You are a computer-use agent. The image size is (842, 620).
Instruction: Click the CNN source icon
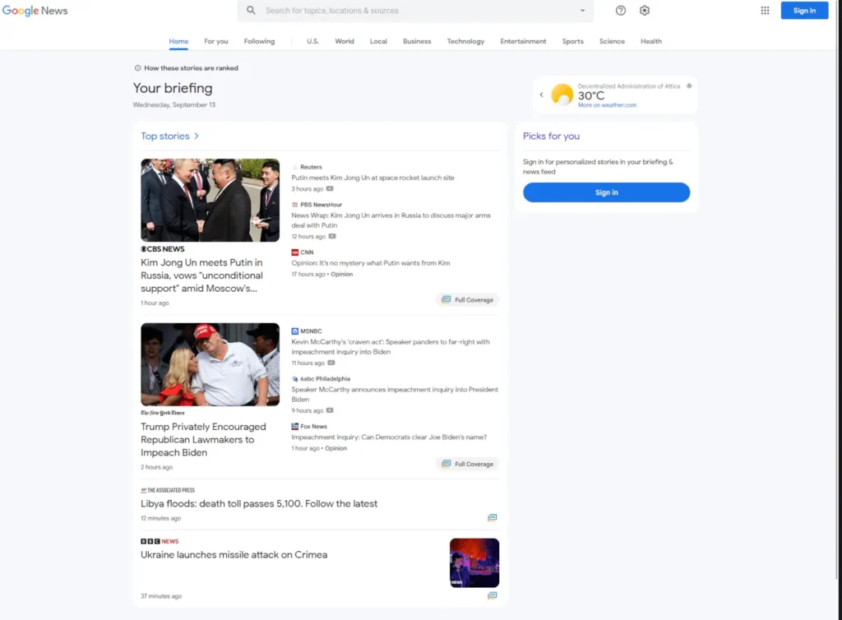[x=294, y=252]
